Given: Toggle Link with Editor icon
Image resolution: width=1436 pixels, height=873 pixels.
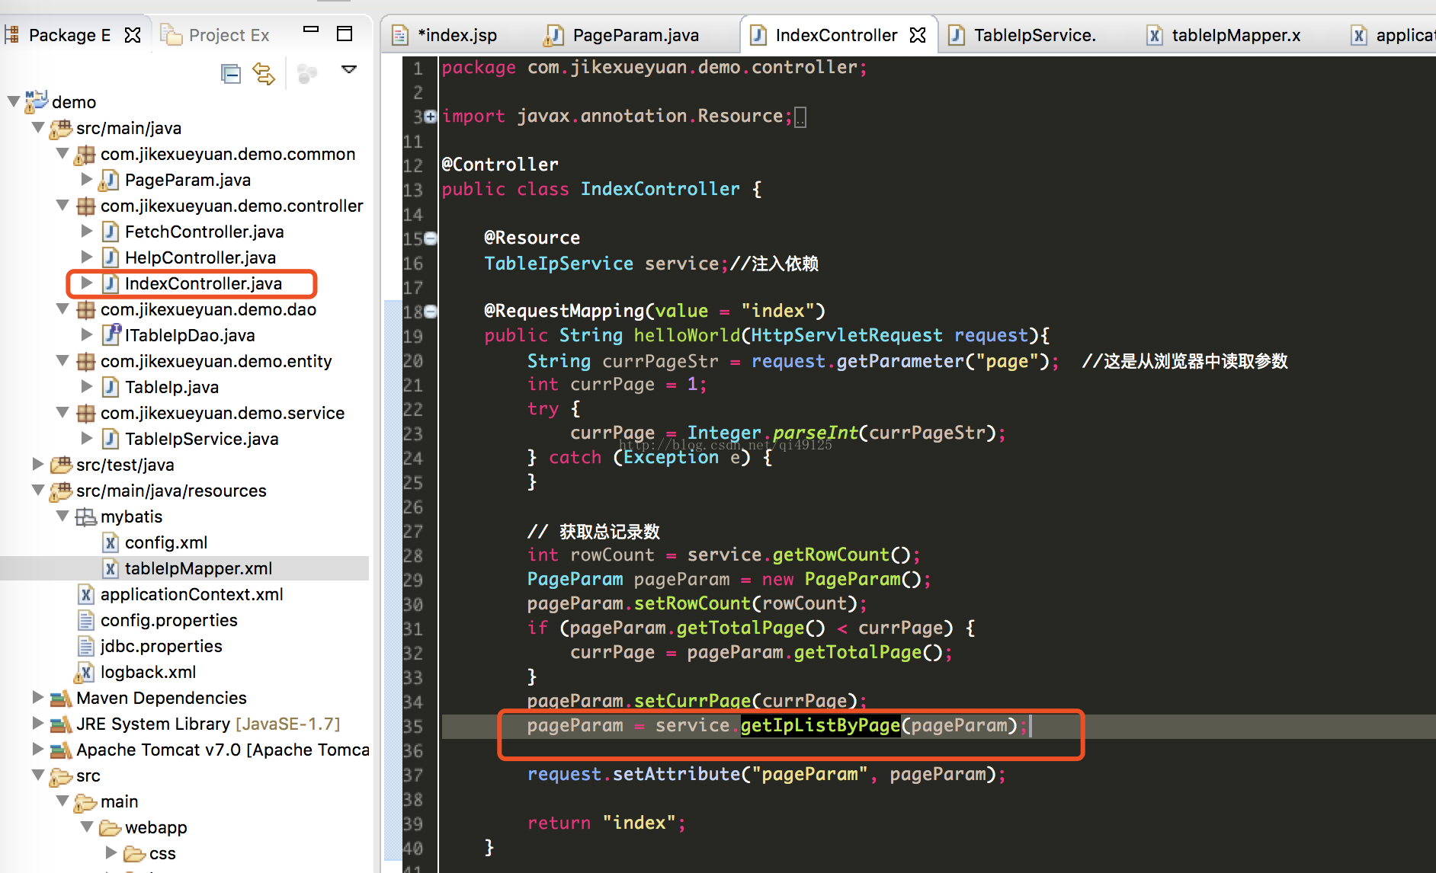Looking at the screenshot, I should click(x=264, y=74).
